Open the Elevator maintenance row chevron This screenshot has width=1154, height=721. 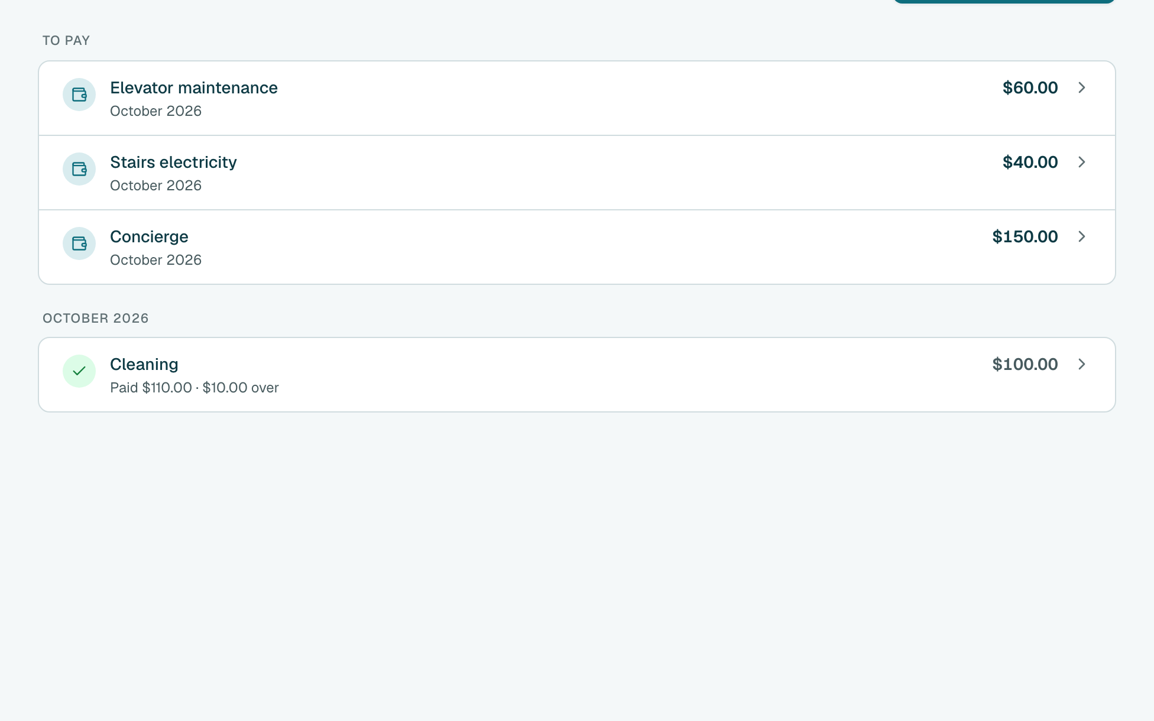pos(1082,87)
